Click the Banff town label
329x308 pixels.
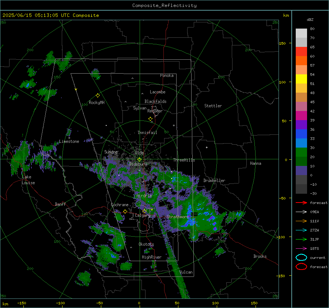pyautogui.click(x=60, y=204)
